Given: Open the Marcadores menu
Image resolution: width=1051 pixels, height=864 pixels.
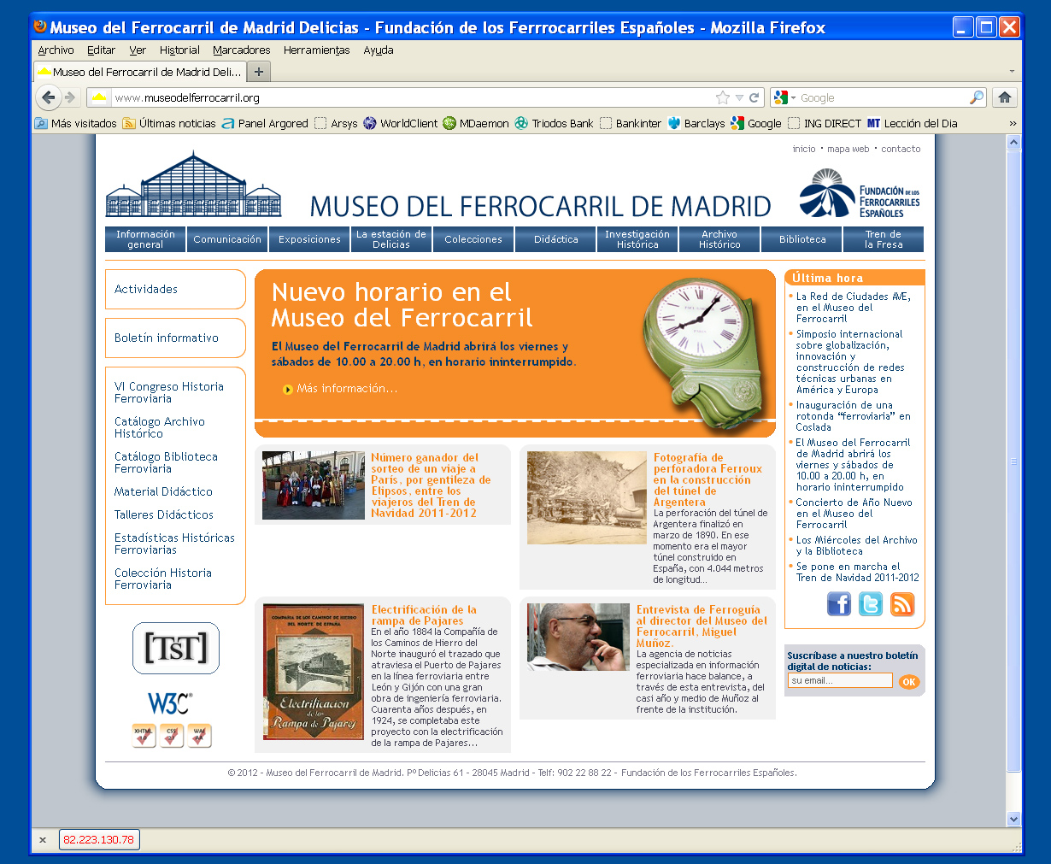Looking at the screenshot, I should 242,50.
